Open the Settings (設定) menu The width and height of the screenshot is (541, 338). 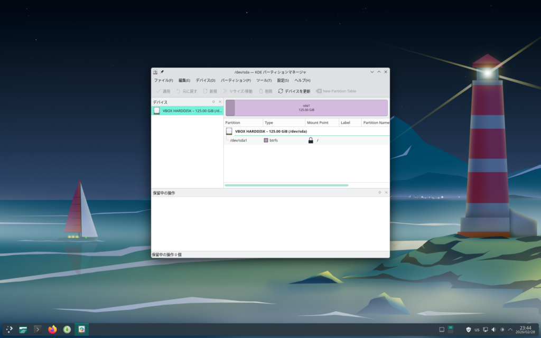pos(283,80)
